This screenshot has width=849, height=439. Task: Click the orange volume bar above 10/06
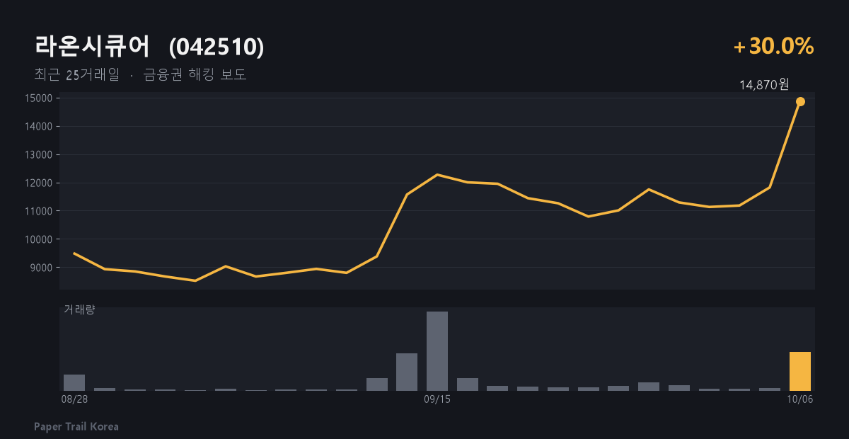click(x=800, y=371)
